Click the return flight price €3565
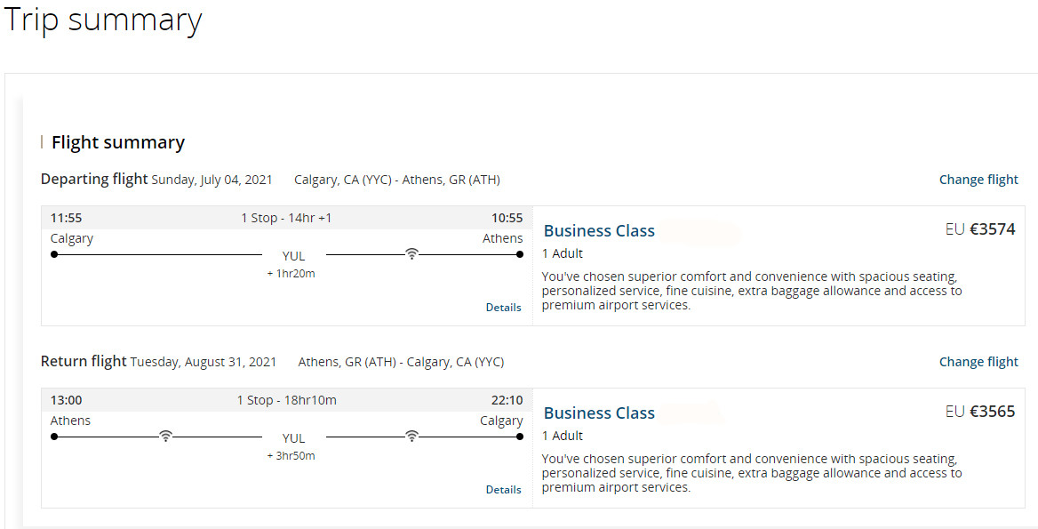This screenshot has width=1038, height=529. click(x=980, y=411)
